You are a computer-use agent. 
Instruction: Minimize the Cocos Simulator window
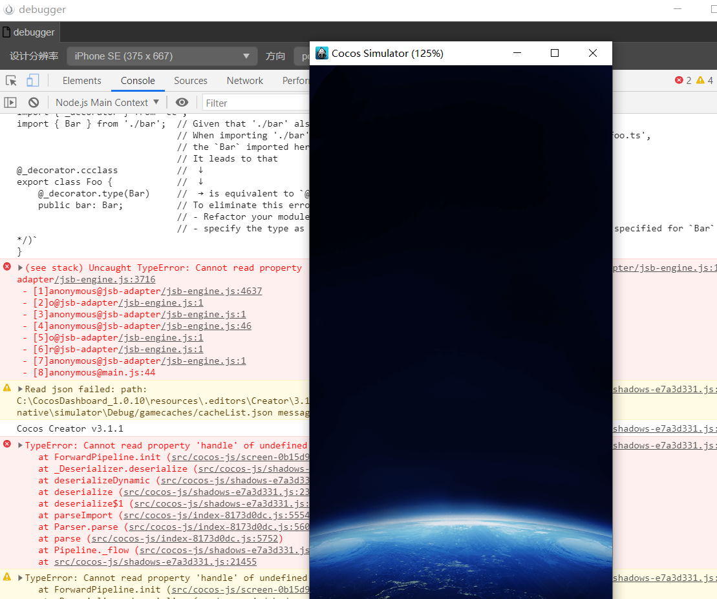click(517, 53)
